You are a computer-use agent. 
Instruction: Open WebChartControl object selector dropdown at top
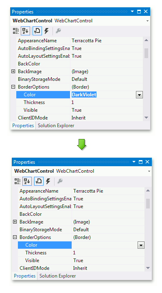[147, 21]
